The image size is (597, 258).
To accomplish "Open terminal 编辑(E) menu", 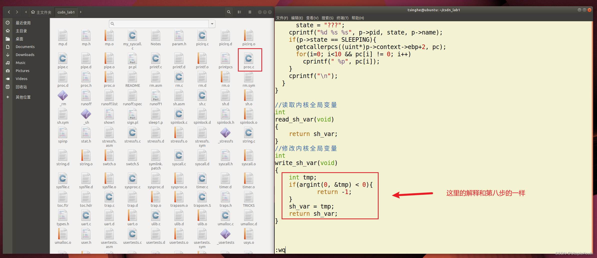I will [297, 18].
